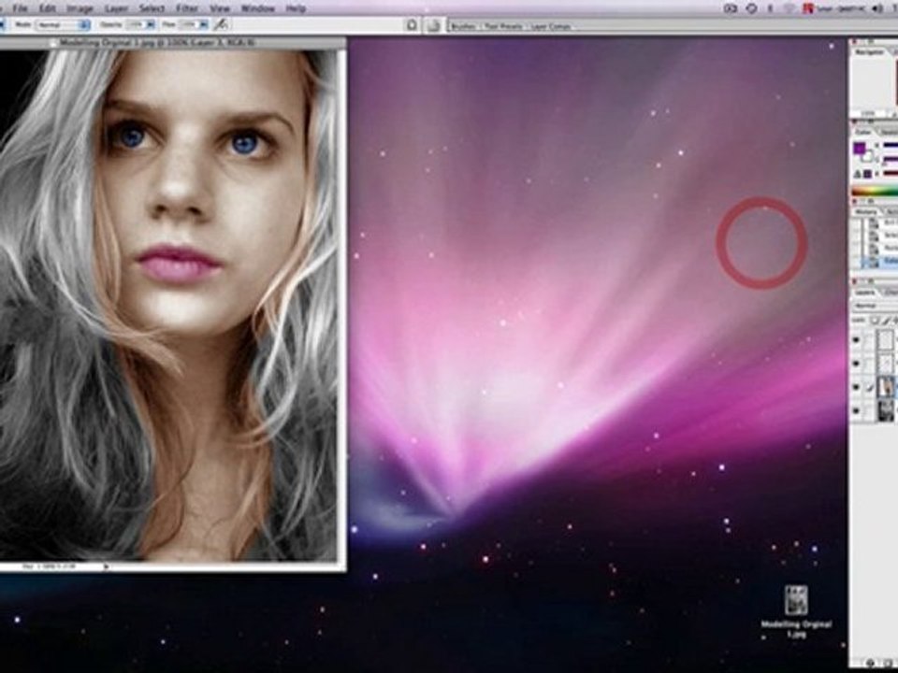
Task: Click the white background color swatch
Action: (x=867, y=156)
